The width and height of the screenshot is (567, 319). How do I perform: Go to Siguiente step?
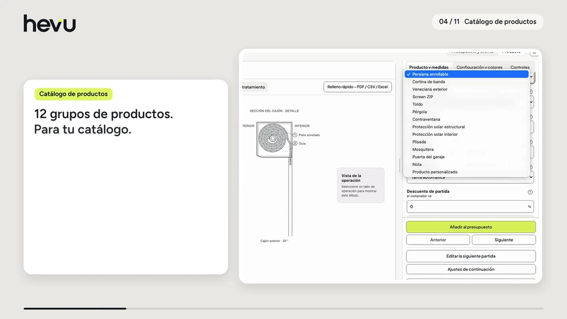[x=504, y=240]
